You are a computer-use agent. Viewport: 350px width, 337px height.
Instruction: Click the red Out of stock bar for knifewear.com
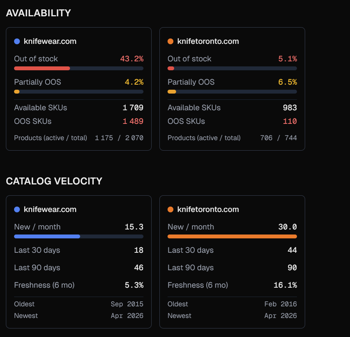[42, 68]
